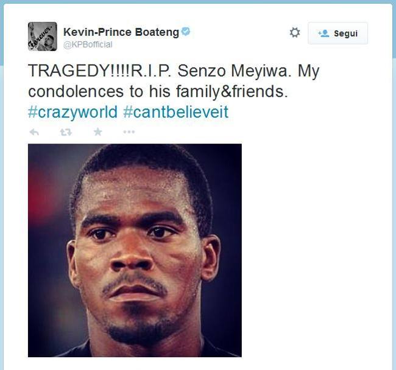Click the add-person icon inside Segui button
Screen dimensions: 396x370
[324, 33]
